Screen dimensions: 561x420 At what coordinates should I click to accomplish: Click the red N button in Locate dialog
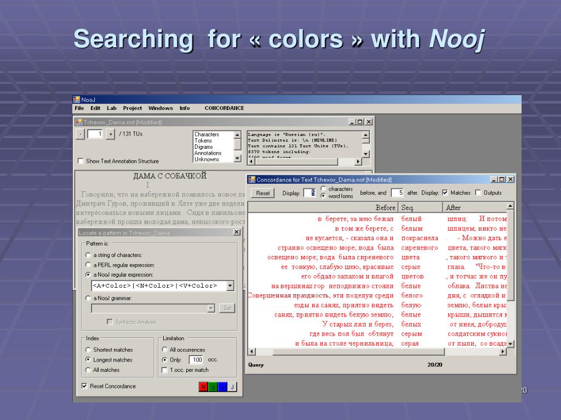click(203, 387)
